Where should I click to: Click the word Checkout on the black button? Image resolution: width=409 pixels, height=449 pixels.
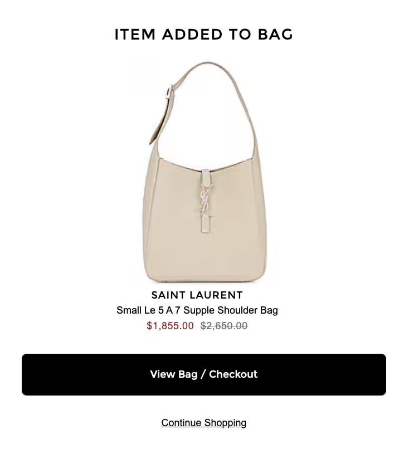pos(233,374)
